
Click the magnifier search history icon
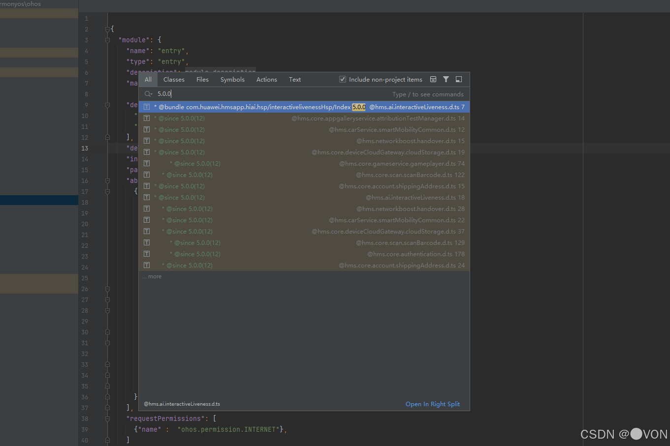click(148, 94)
